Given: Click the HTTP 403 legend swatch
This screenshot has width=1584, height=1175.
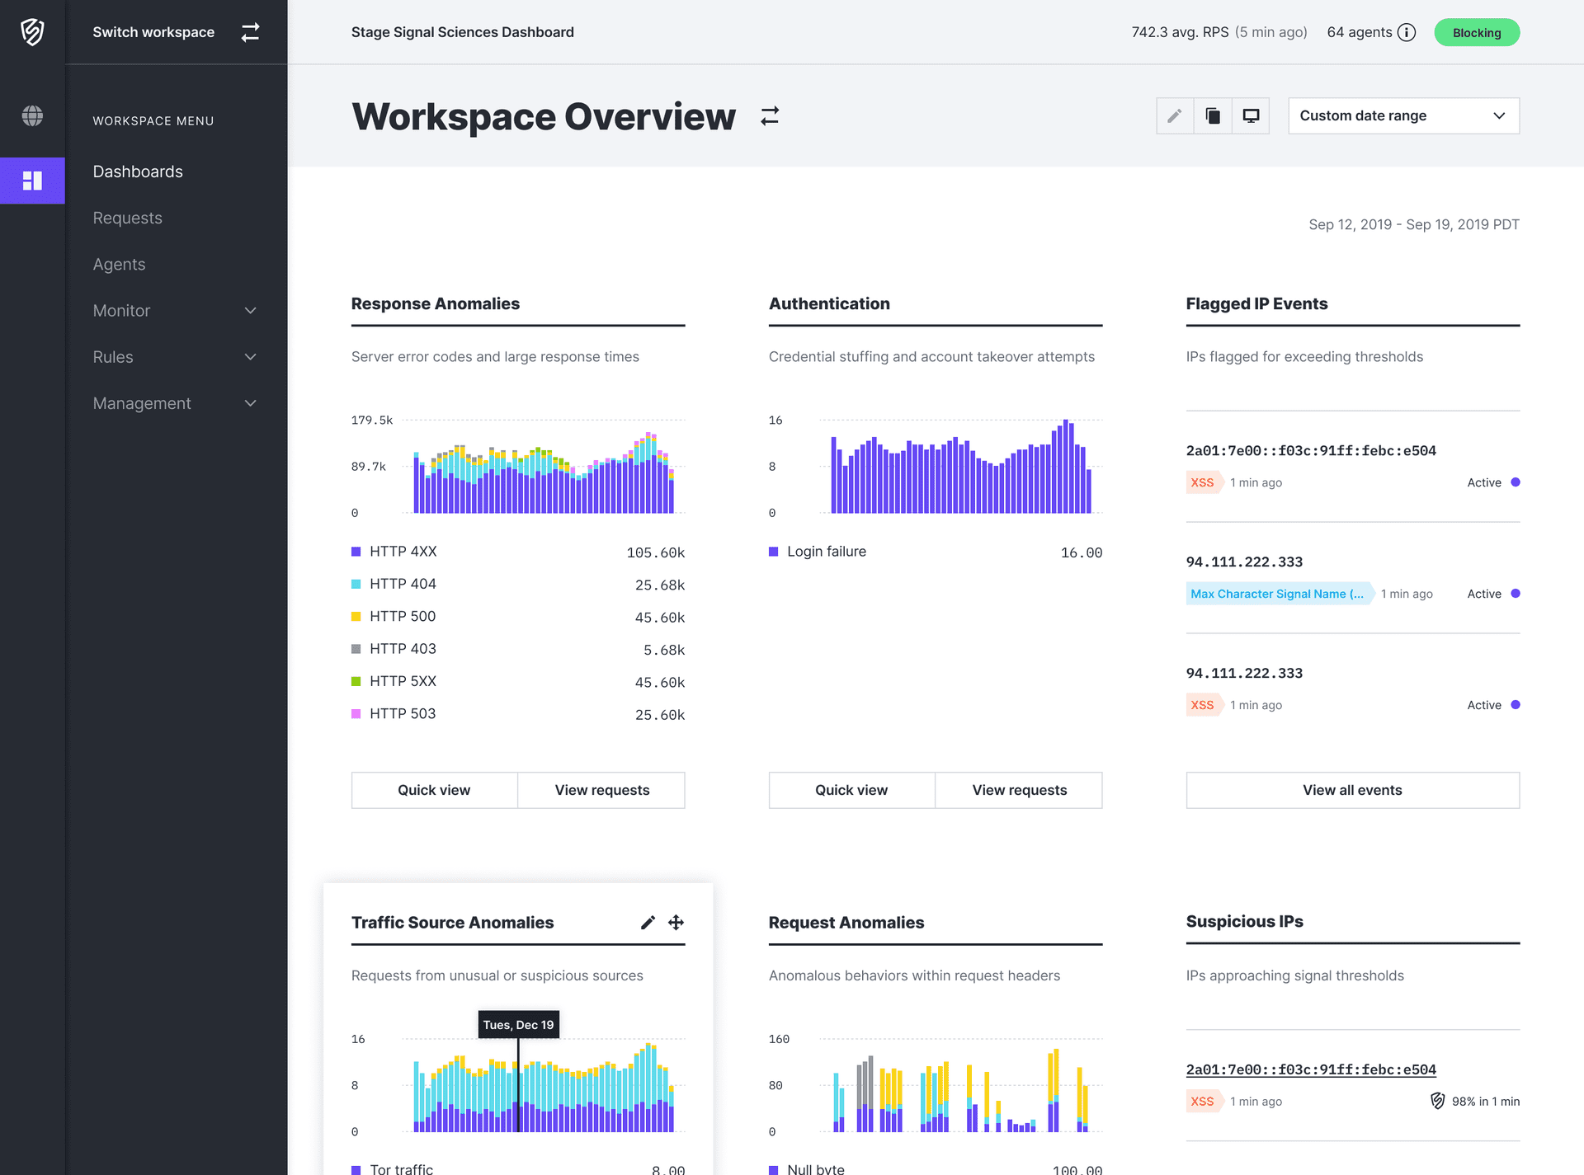Looking at the screenshot, I should point(356,649).
